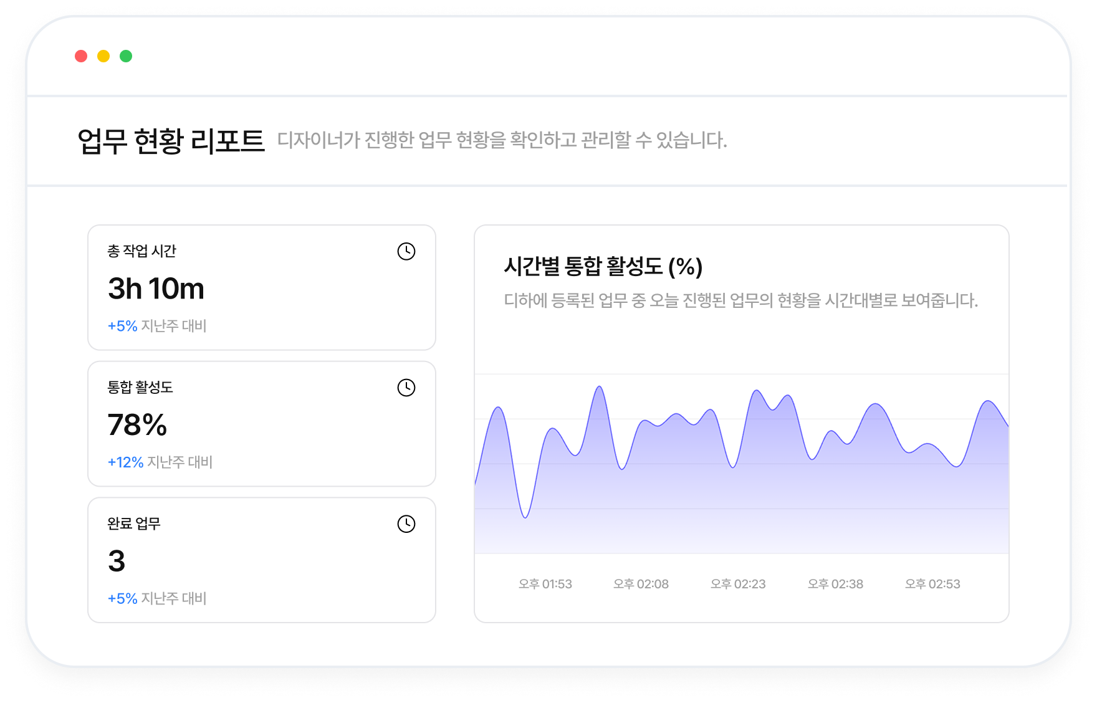1097x703 pixels.
Task: Select the 78% activity value
Action: [x=137, y=425]
